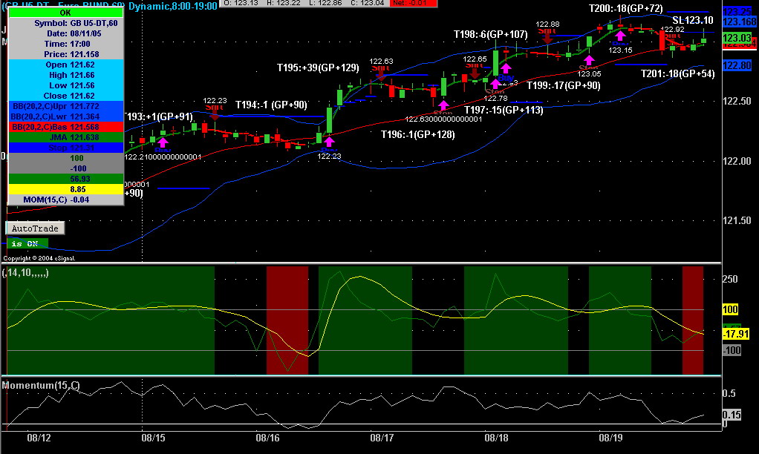Click the green 123.03 price axis marker
The height and width of the screenshot is (454, 759).
coord(737,38)
